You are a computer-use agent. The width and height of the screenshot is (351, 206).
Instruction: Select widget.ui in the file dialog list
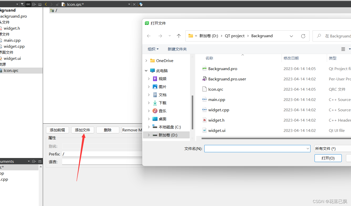click(x=214, y=130)
